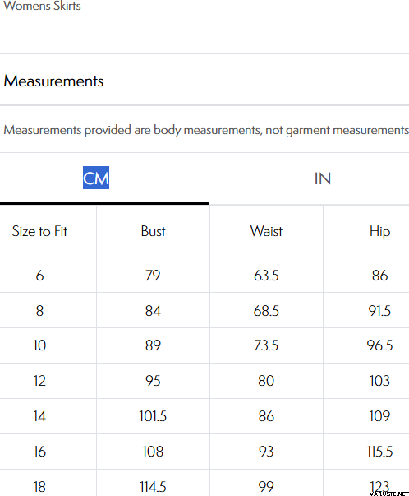Select size 12 row label
The height and width of the screenshot is (496, 409).
click(x=39, y=381)
